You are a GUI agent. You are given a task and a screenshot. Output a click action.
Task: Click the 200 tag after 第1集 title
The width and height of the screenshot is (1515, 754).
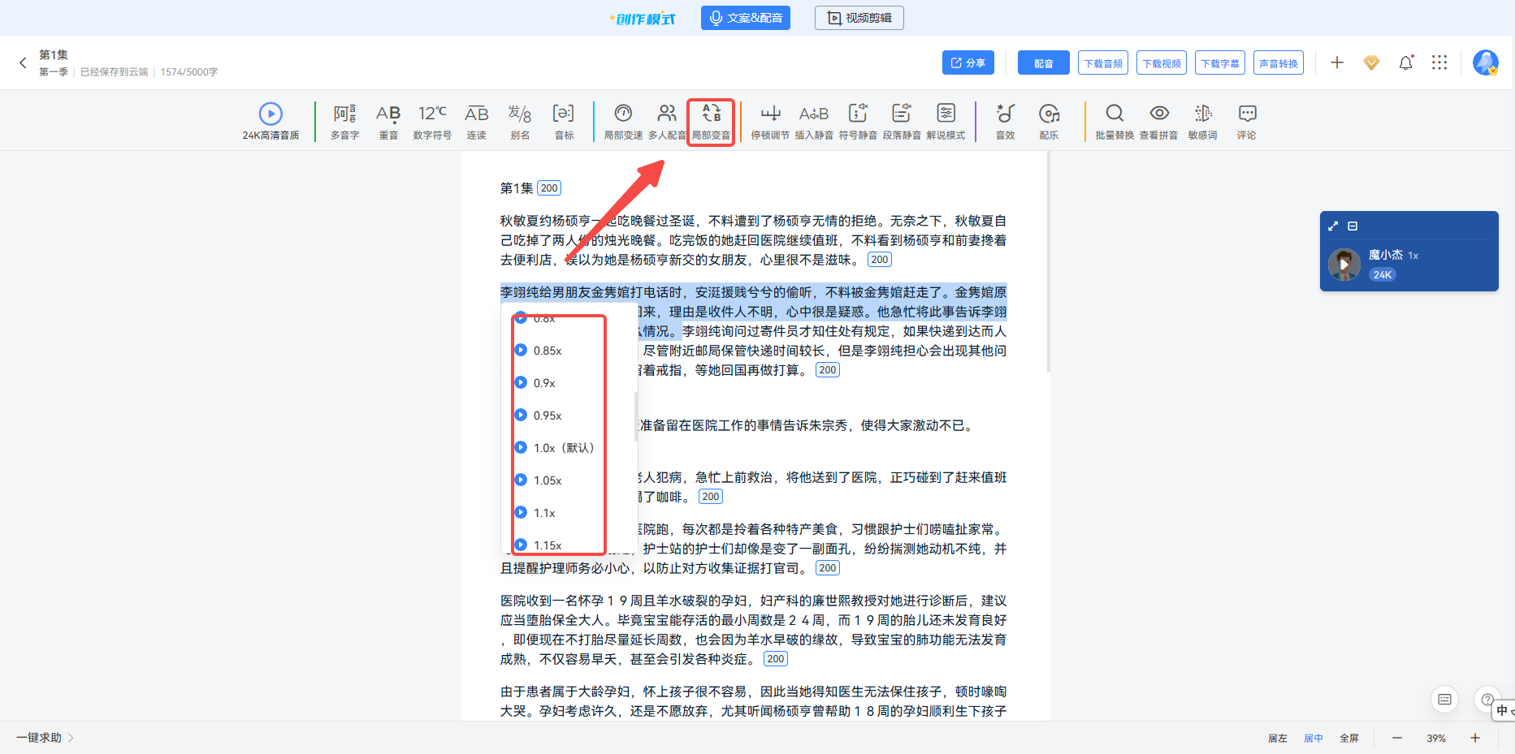pyautogui.click(x=549, y=188)
